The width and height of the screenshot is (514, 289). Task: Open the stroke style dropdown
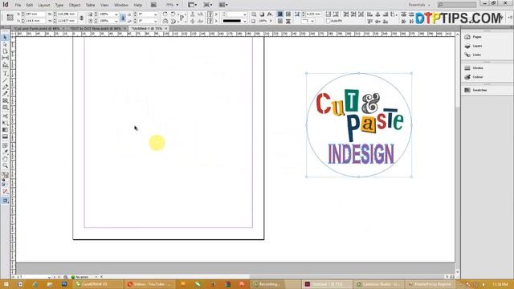tap(244, 21)
